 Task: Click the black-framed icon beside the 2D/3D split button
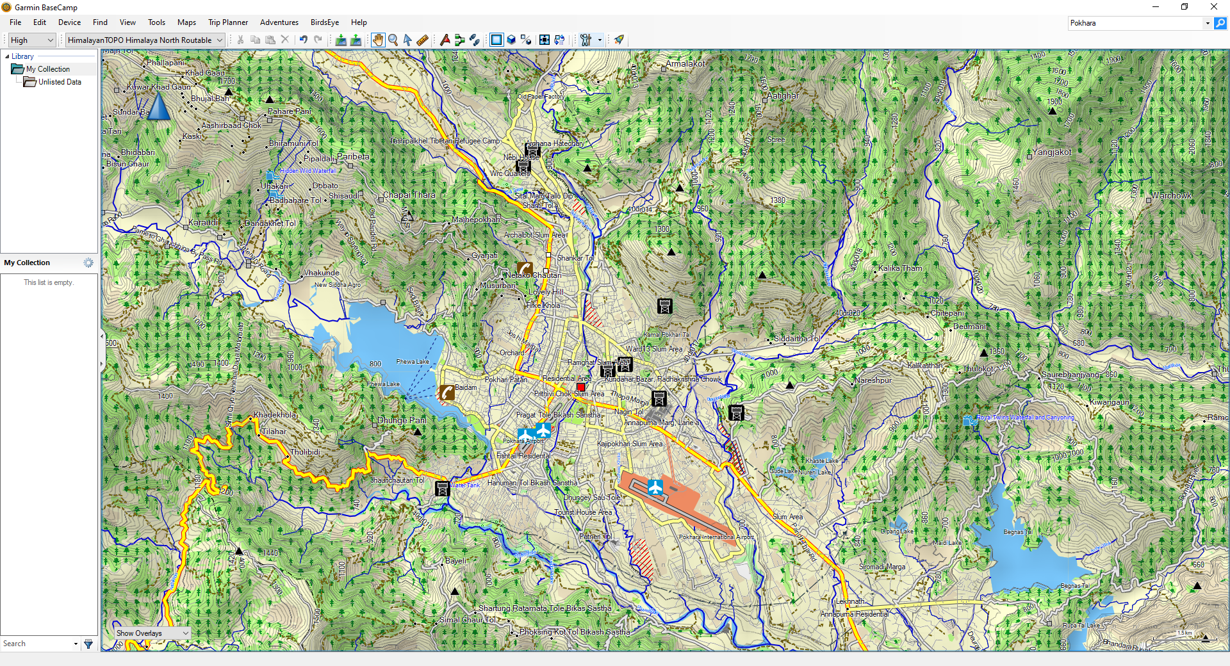[545, 40]
